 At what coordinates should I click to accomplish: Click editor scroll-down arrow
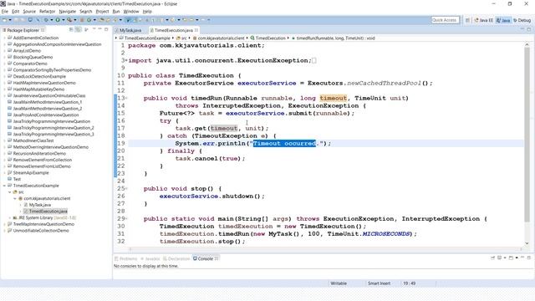pos(527,243)
